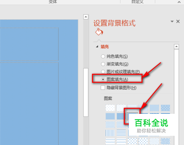Image resolution: width=184 pixels, height=145 pixels.
Task: Click the 变体 ribbon group label
Action: pyautogui.click(x=53, y=1)
